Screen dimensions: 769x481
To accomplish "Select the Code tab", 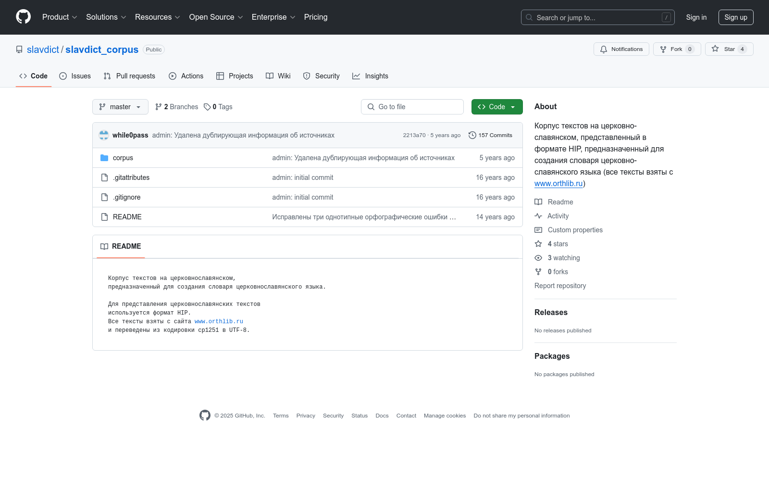I will [34, 76].
